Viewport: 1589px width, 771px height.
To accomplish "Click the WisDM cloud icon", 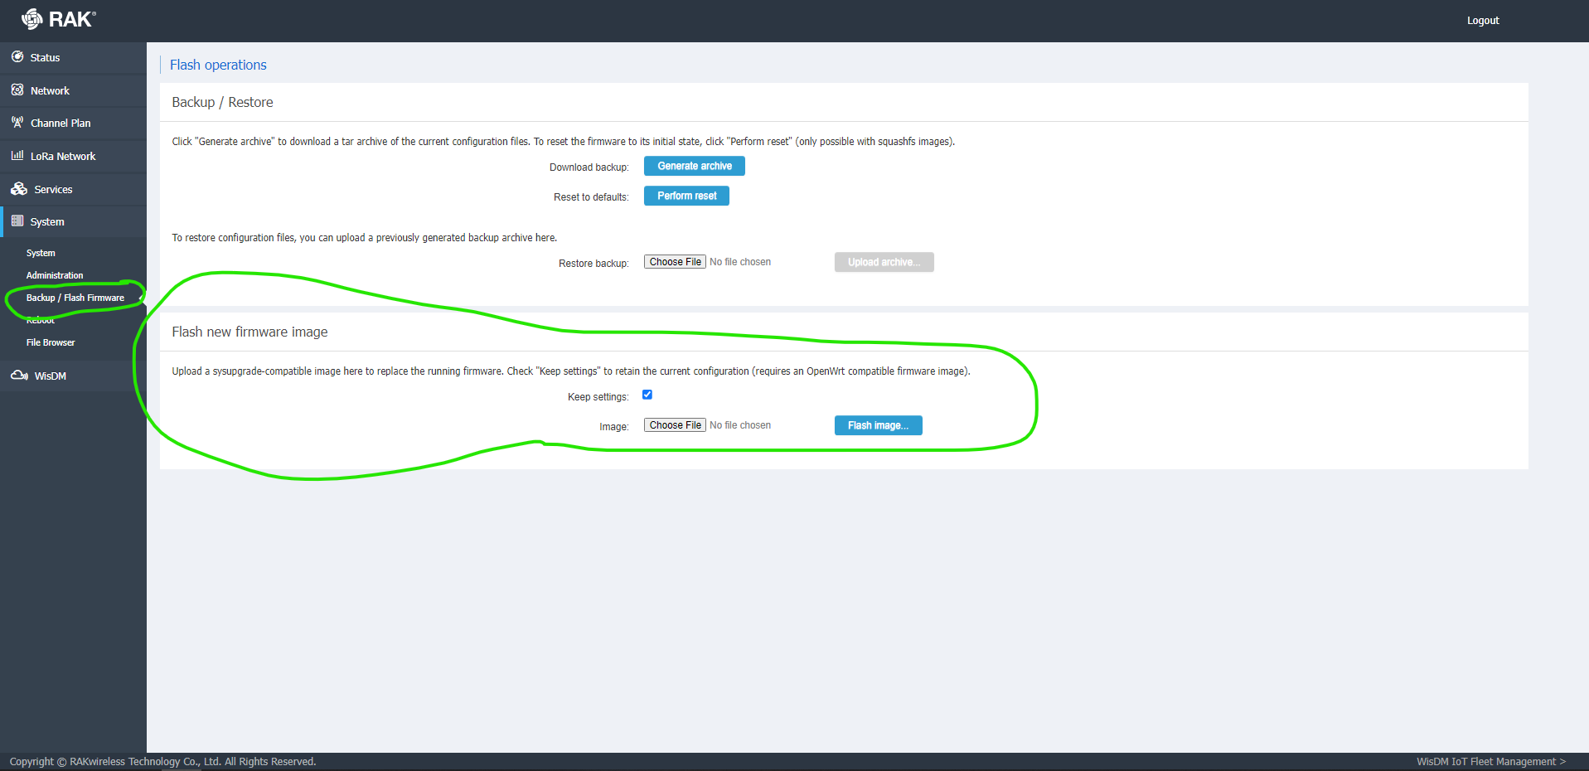I will pyautogui.click(x=19, y=376).
